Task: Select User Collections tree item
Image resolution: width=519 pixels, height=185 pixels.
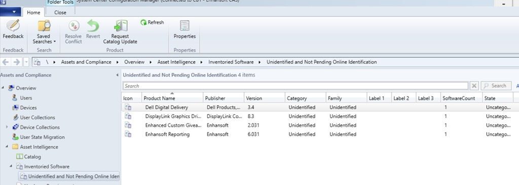Action: click(x=38, y=118)
